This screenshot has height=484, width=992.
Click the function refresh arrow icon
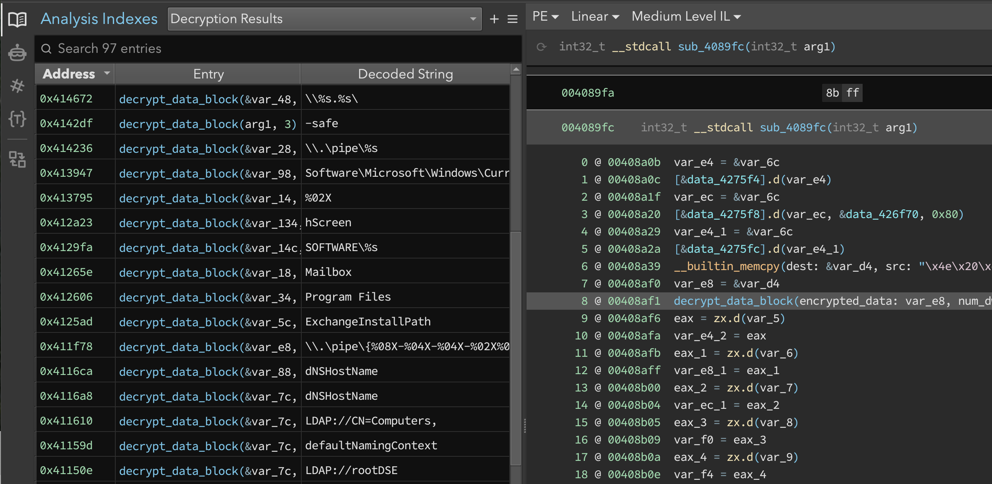(x=541, y=47)
